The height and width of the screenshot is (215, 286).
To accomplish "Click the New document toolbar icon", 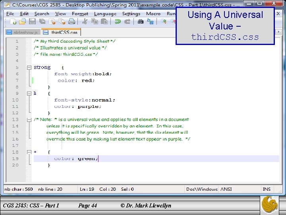I will click(x=13, y=21).
